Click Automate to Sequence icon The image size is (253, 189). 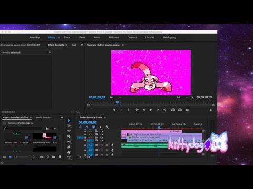(42, 157)
